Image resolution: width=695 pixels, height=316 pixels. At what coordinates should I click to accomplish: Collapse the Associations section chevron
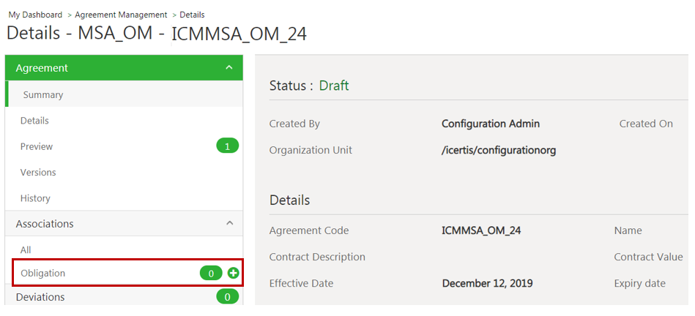coord(229,223)
